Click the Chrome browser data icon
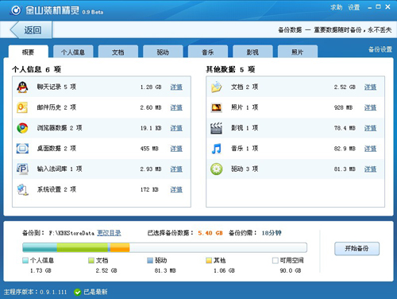Screen dimensions: 397x299 [x=22, y=128]
